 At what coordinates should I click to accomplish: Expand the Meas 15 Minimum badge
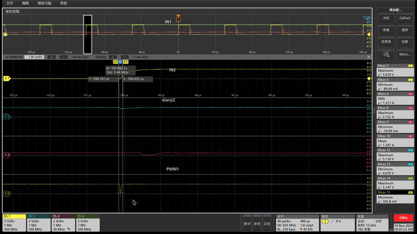pos(394,196)
